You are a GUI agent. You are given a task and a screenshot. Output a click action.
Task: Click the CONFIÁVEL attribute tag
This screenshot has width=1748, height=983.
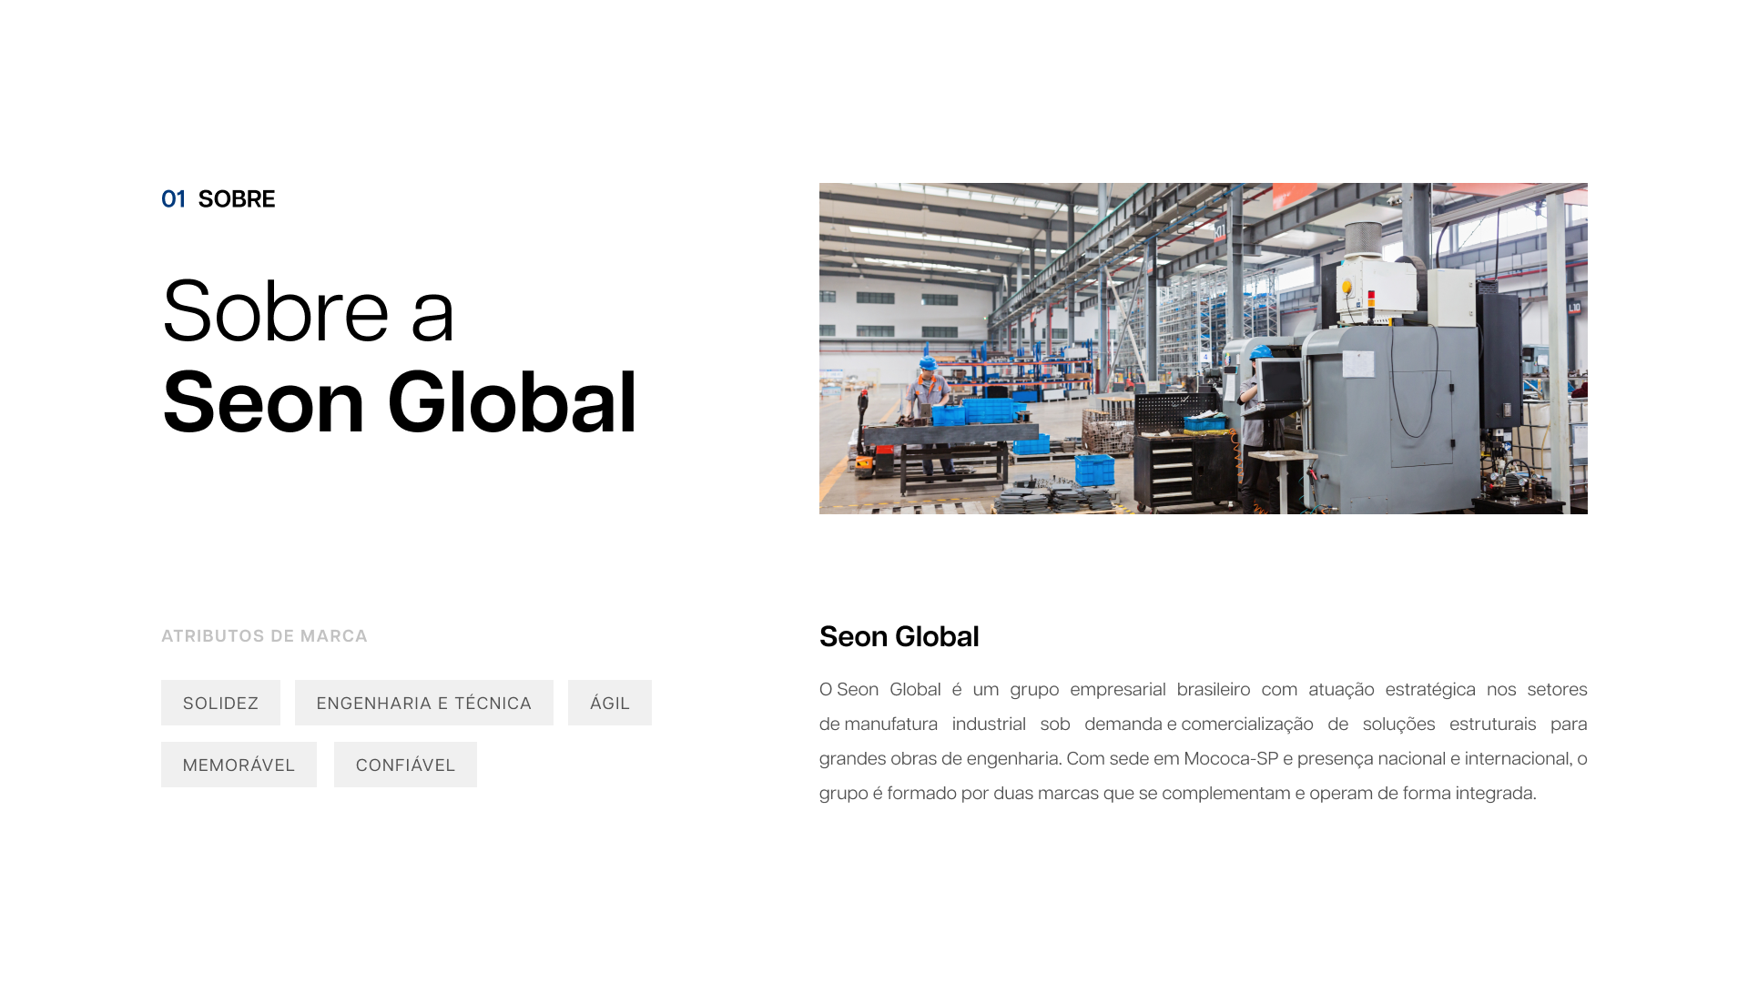pos(405,765)
